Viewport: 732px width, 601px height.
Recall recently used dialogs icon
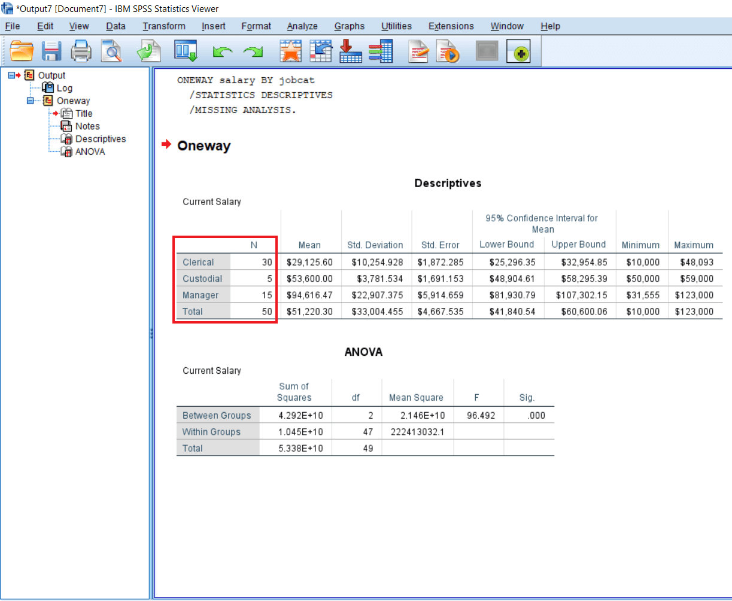click(186, 51)
